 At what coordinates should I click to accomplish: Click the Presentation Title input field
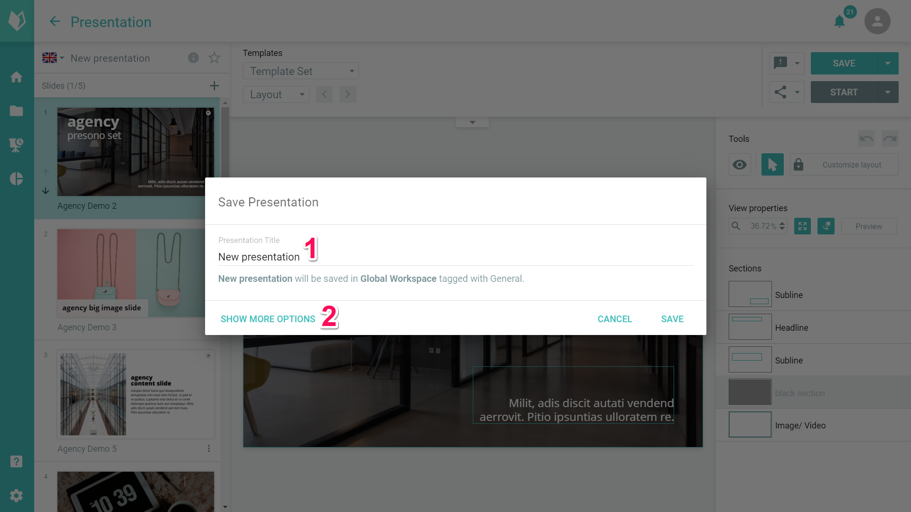(455, 257)
